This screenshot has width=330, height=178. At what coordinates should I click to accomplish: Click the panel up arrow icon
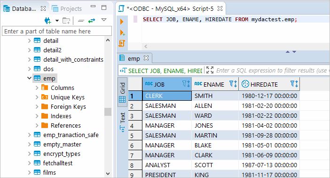(x=288, y=52)
